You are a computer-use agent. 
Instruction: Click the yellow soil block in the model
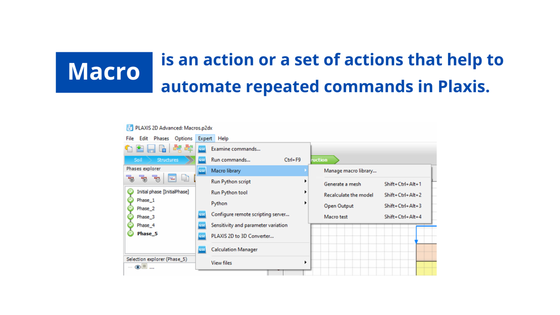[426, 268]
